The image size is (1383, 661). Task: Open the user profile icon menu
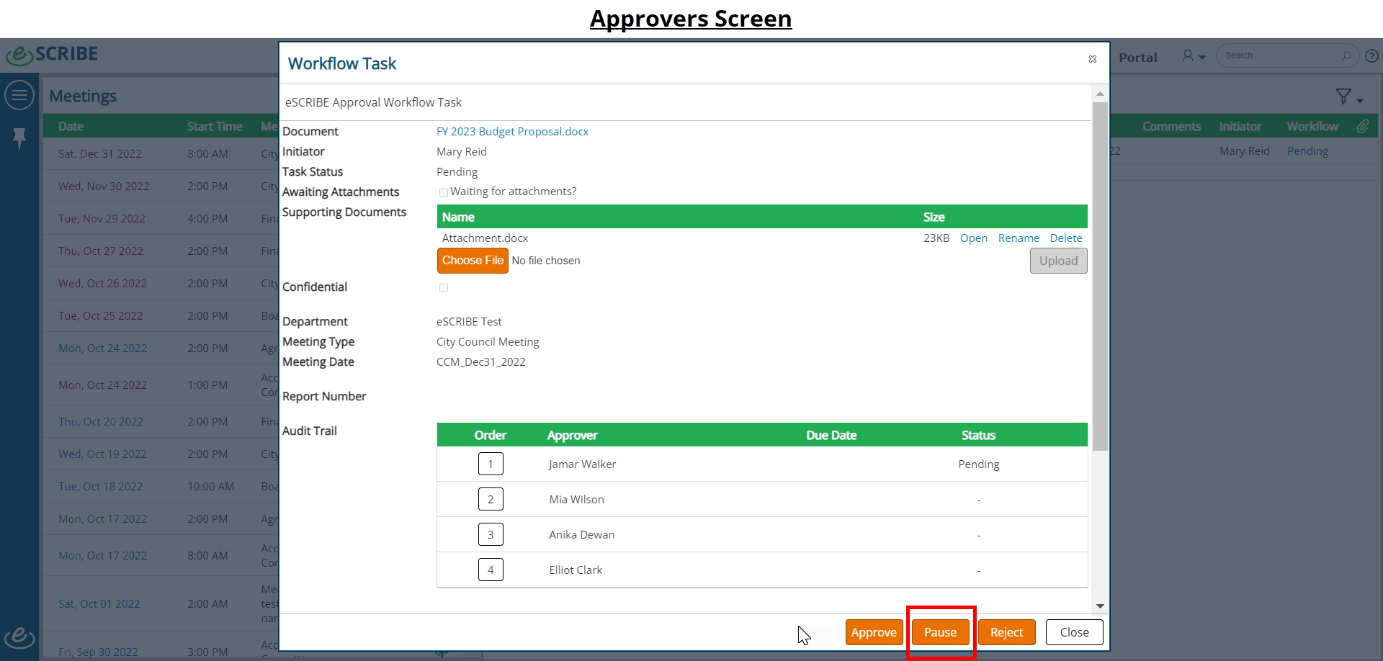pyautogui.click(x=1188, y=55)
